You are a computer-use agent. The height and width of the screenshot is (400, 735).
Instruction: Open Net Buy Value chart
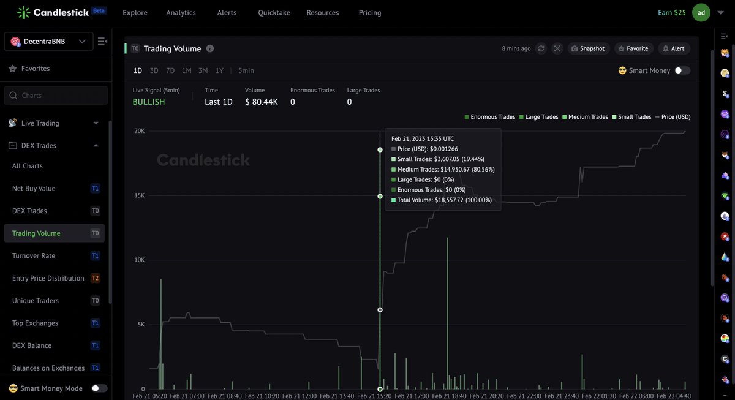(54, 188)
